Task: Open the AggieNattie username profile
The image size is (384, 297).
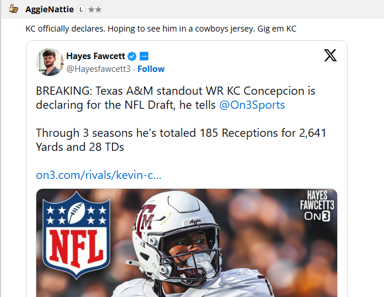Action: pyautogui.click(x=50, y=10)
